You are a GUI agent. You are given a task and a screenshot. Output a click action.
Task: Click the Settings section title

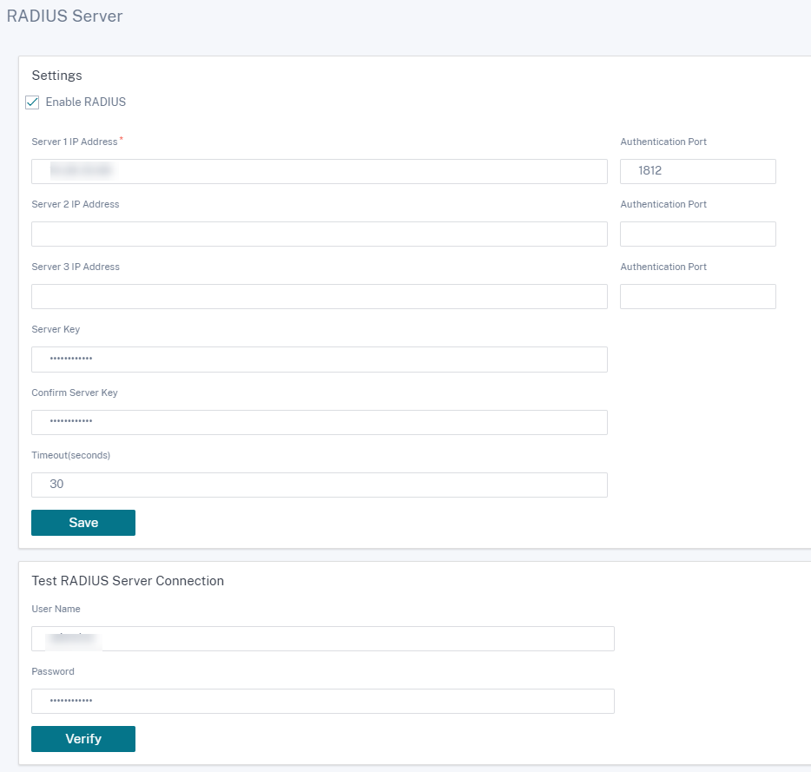[x=57, y=76]
